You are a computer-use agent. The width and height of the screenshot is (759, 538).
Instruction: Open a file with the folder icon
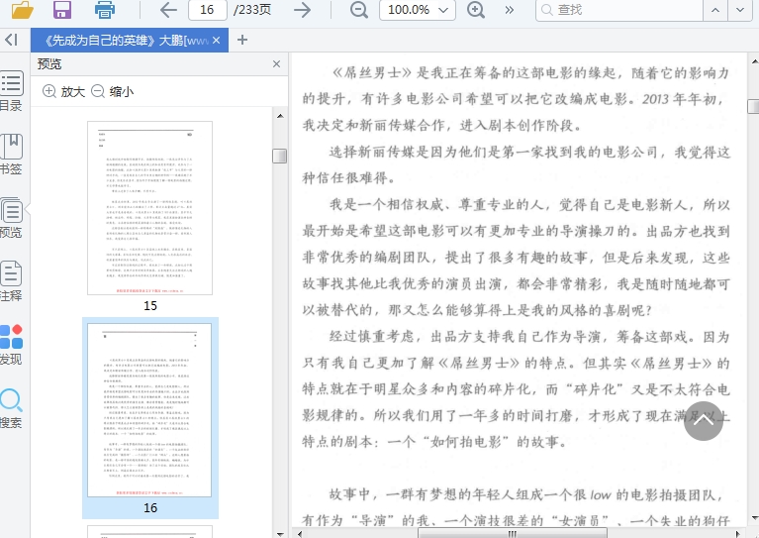23,10
